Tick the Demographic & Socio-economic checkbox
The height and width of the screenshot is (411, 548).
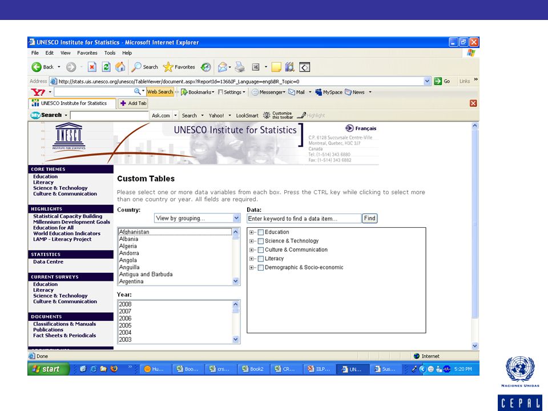pos(260,268)
